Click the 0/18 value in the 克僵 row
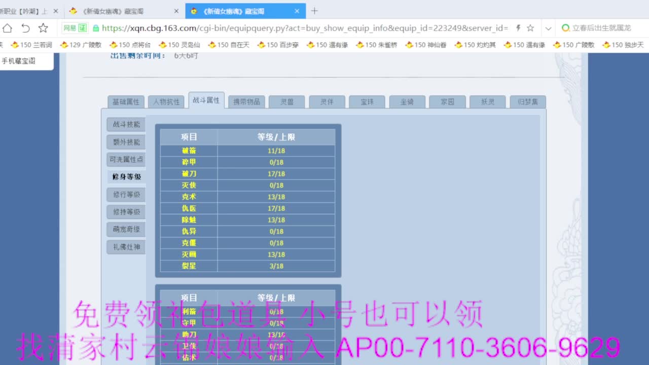649x365 pixels. [276, 243]
